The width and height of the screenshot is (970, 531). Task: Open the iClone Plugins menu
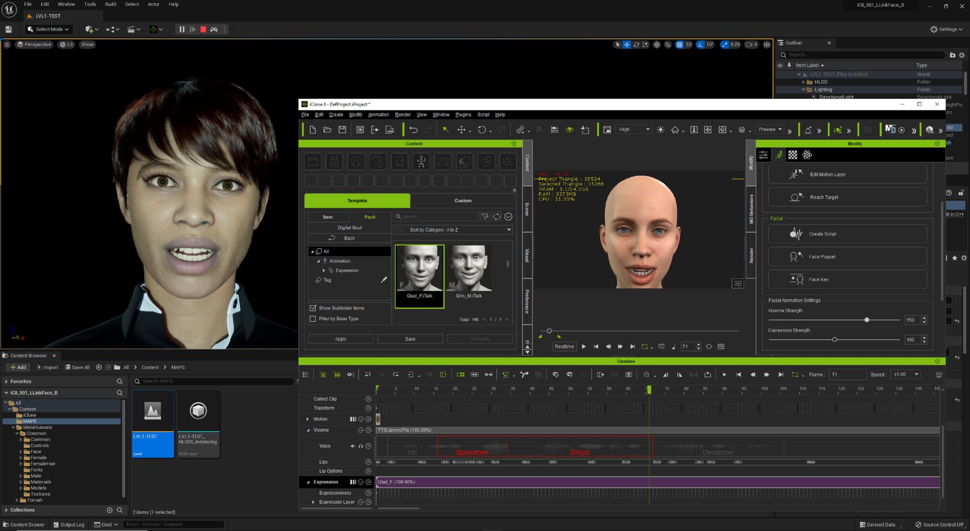pyautogui.click(x=463, y=115)
